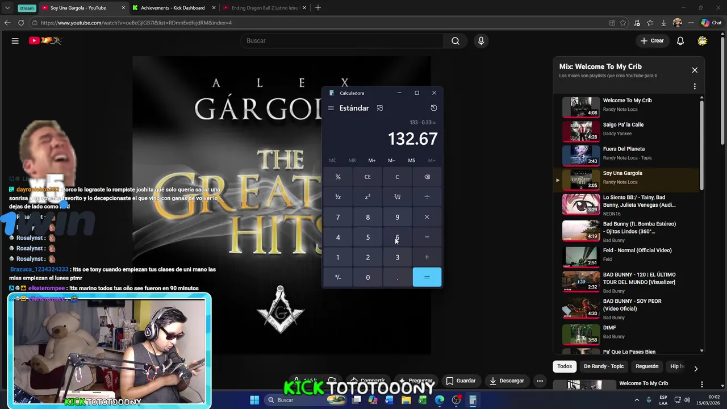Open browser downloads icon
Screen dimensions: 727x409
point(663,23)
